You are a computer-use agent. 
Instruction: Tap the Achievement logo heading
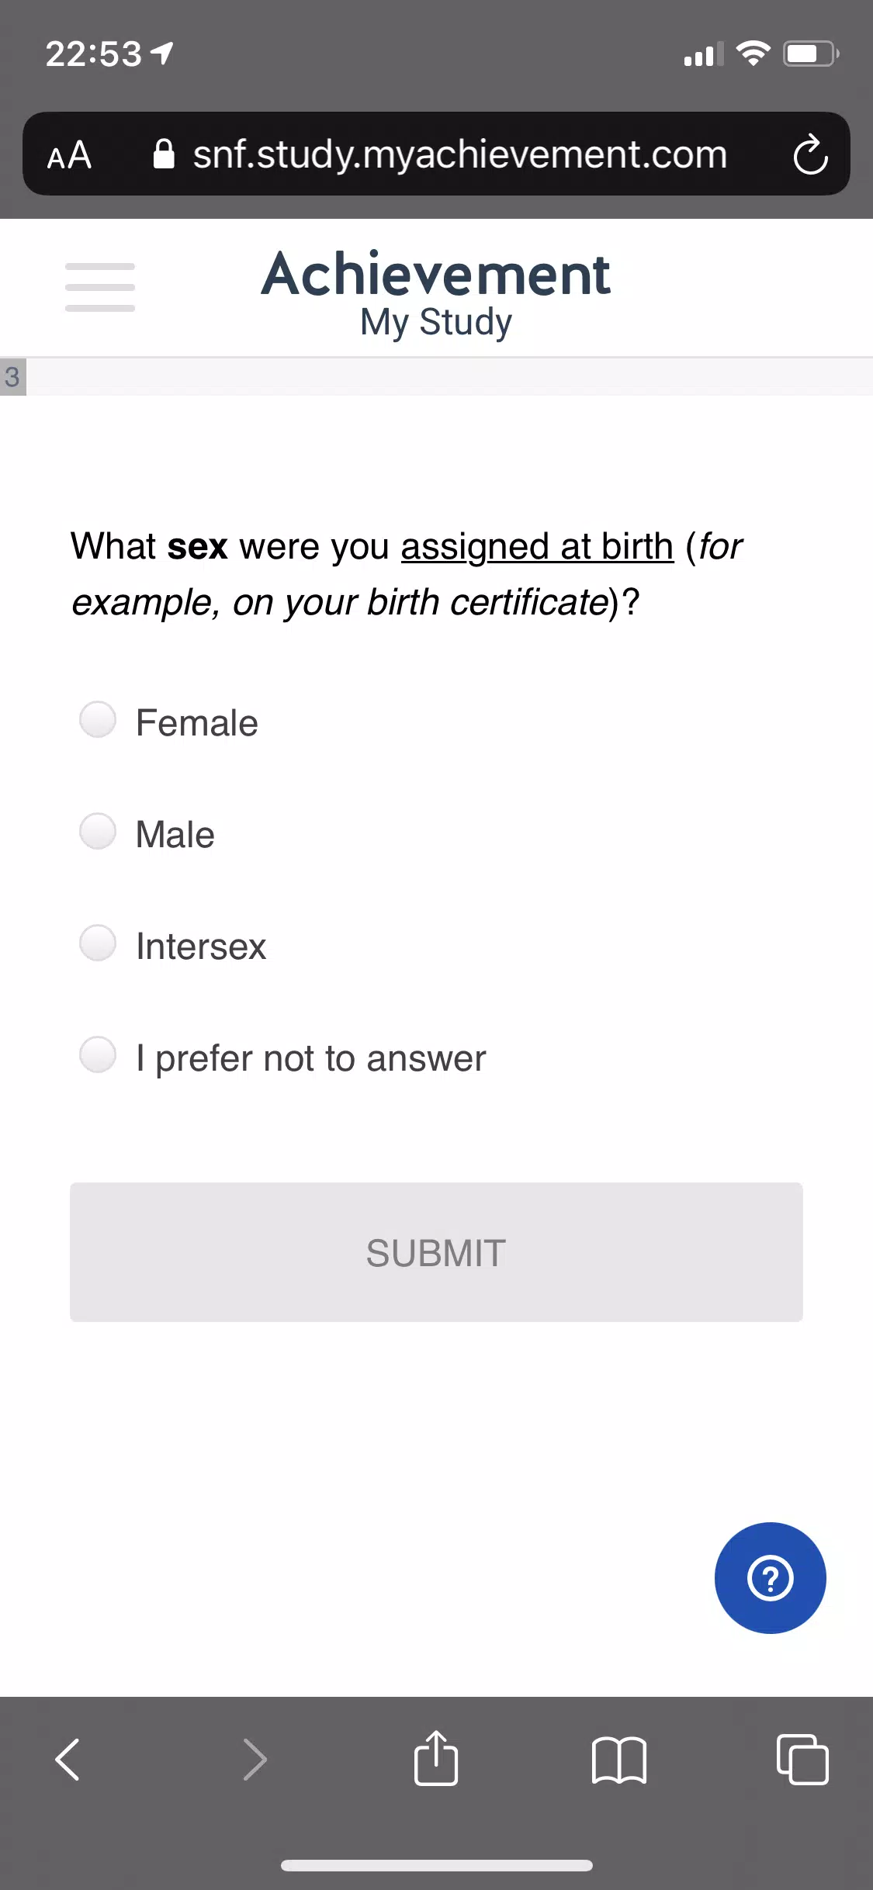click(436, 274)
